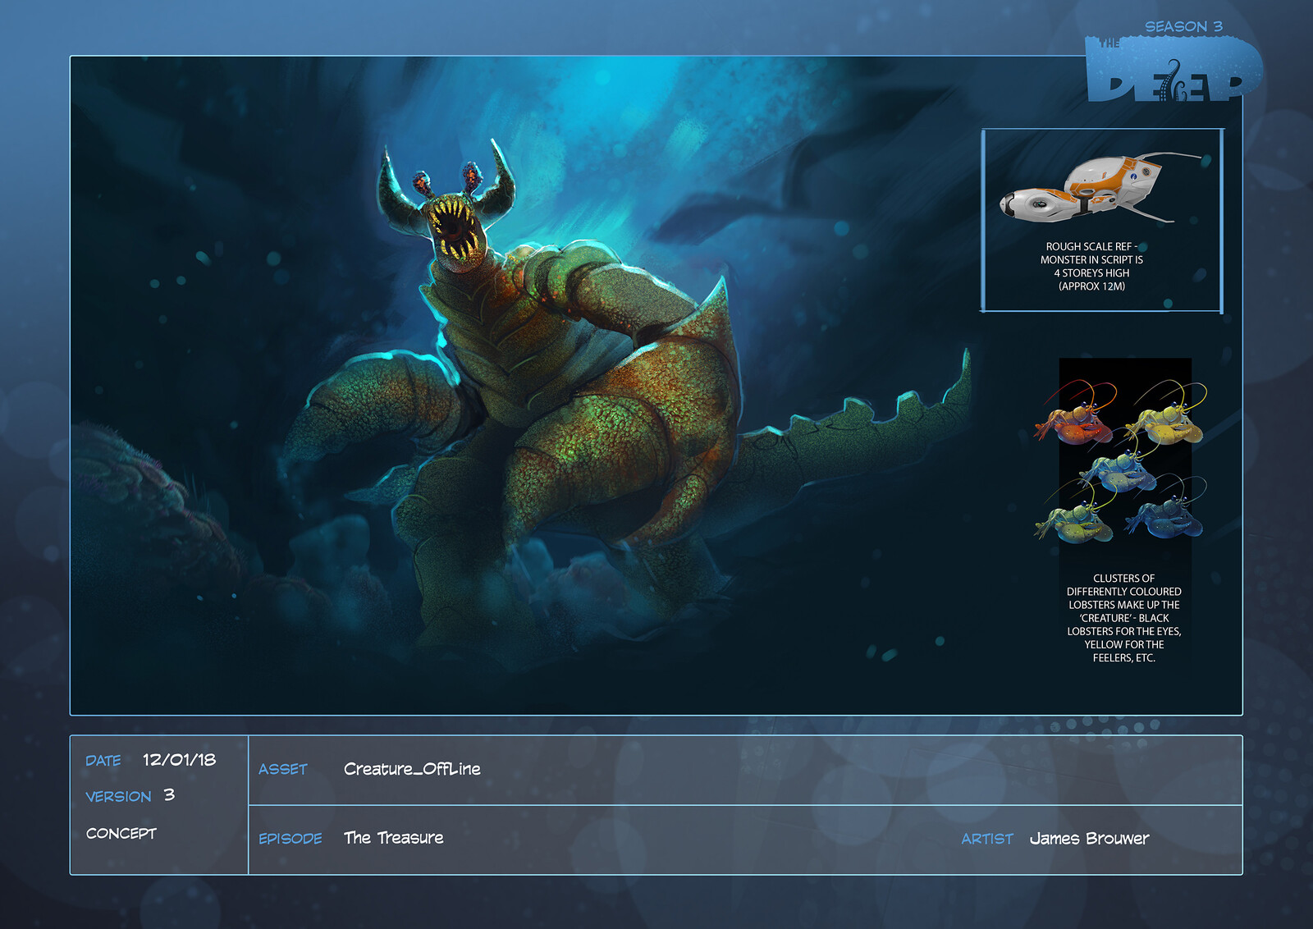Click the "ROUGH SCALE REF" note text

[x=1091, y=266]
